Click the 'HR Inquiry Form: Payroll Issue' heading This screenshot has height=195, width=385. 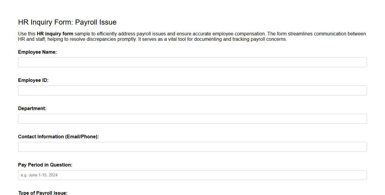[x=67, y=22]
